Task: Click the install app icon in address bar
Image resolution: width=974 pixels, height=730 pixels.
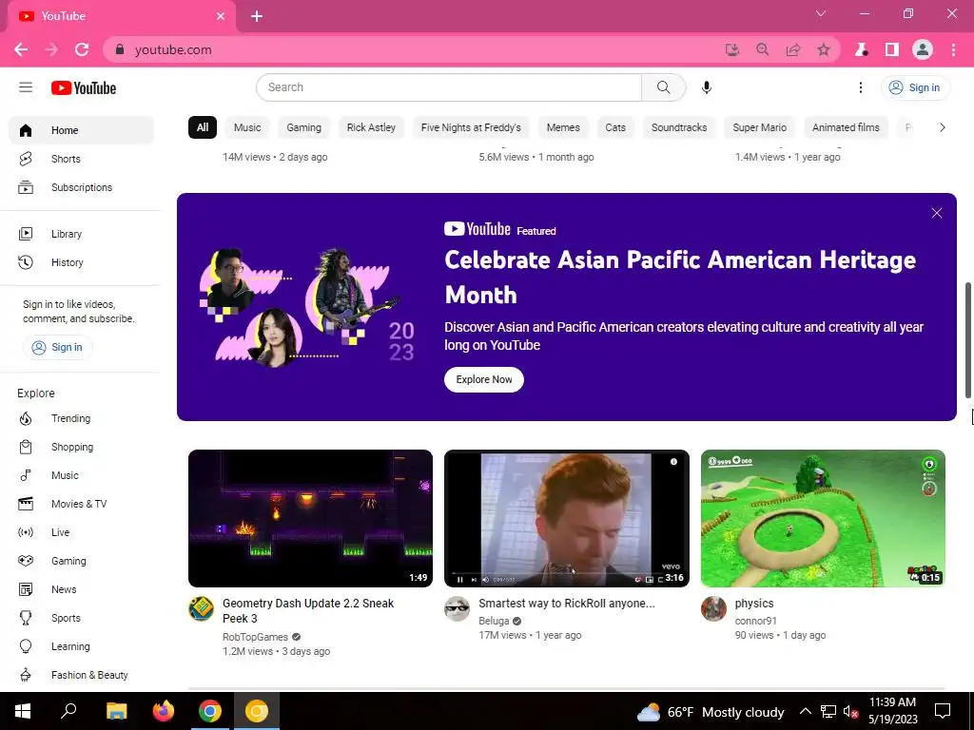Action: tap(732, 49)
